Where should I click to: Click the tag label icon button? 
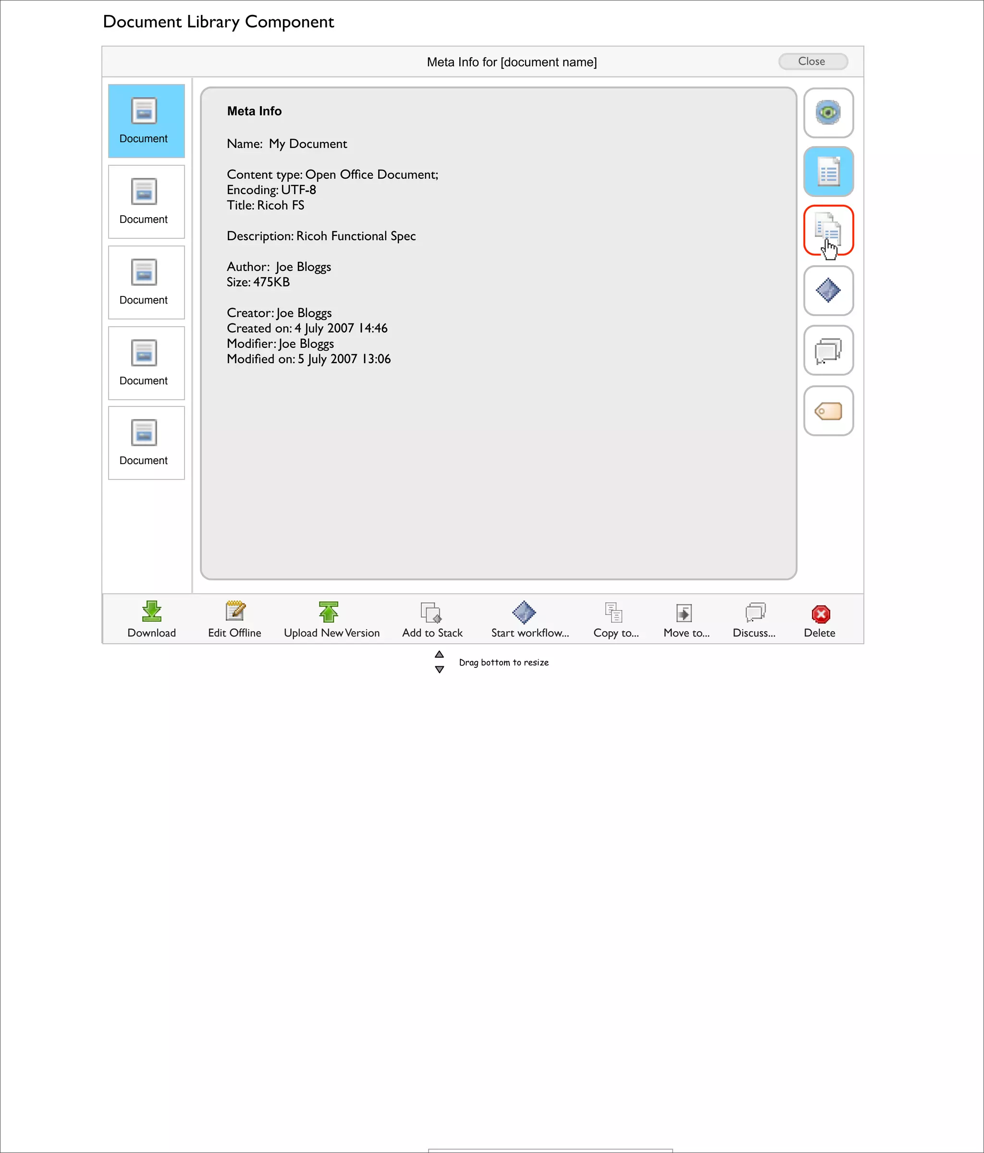point(828,411)
